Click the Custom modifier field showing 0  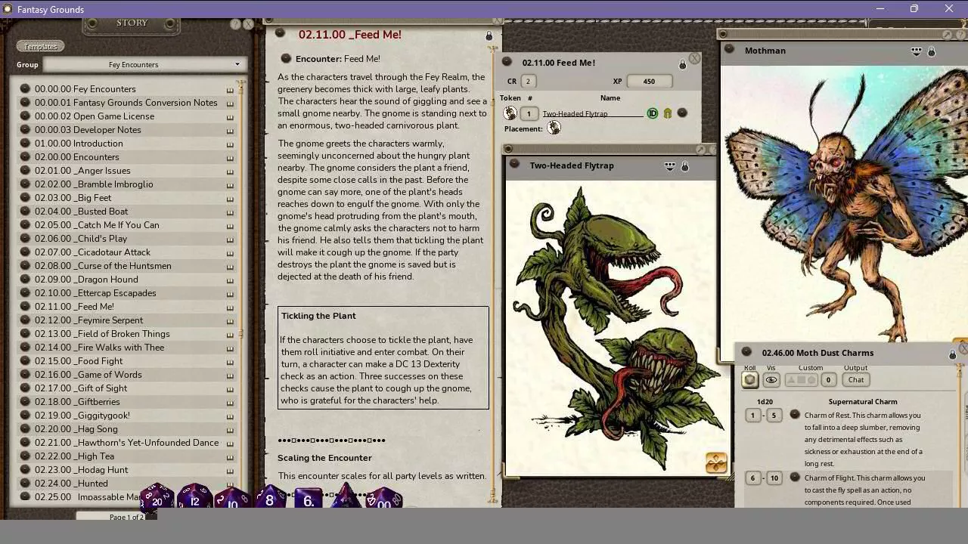pos(828,380)
